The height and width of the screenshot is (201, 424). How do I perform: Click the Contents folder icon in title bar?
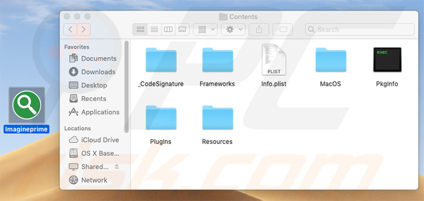click(x=223, y=17)
